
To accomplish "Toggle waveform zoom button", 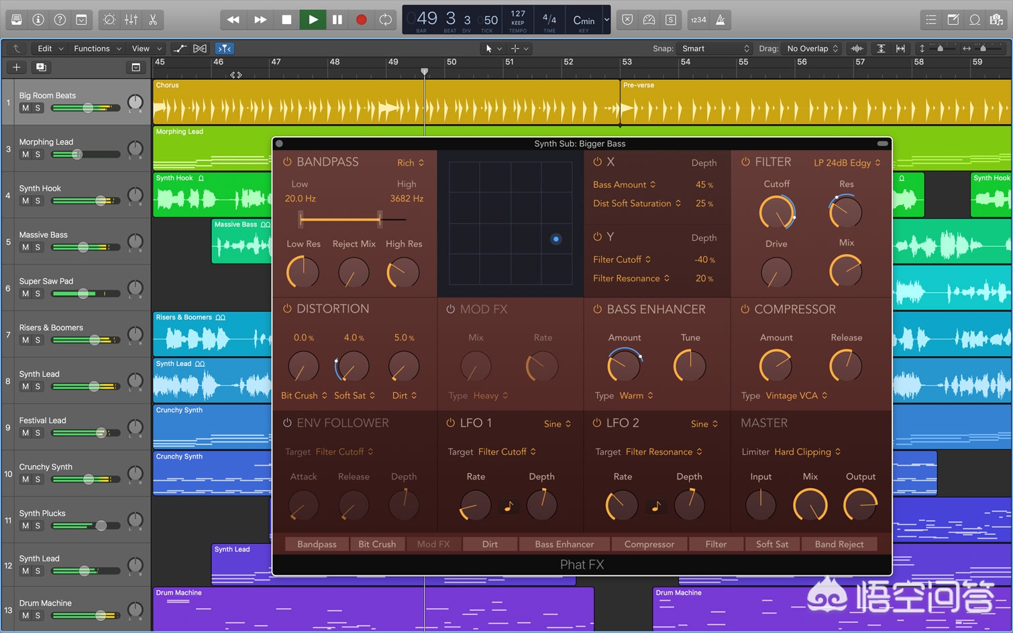I will (x=857, y=48).
